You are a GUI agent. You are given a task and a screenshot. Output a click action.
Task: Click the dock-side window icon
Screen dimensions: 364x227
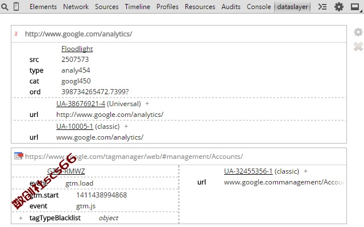(x=355, y=7)
